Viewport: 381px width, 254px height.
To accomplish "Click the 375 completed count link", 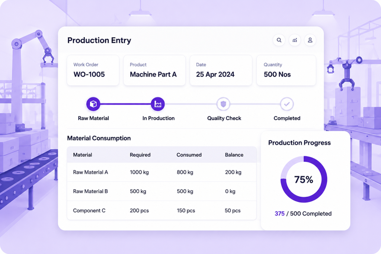I will (x=279, y=214).
